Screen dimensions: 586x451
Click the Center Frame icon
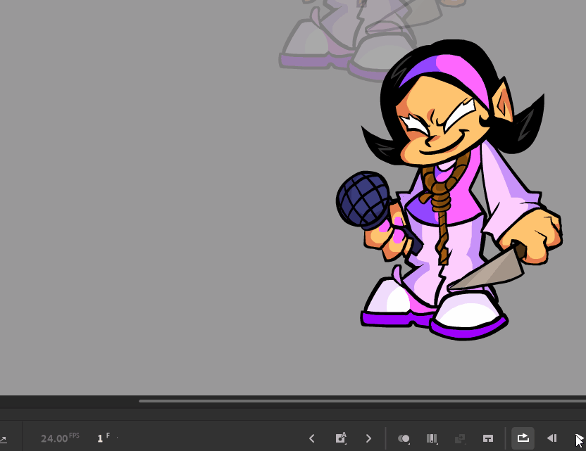487,438
